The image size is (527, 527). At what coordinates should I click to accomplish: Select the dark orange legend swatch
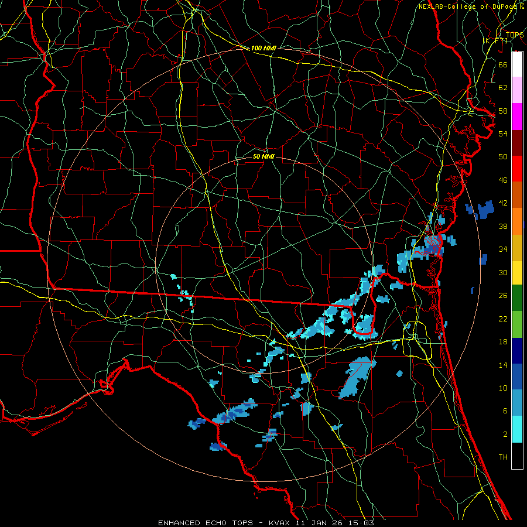click(517, 194)
